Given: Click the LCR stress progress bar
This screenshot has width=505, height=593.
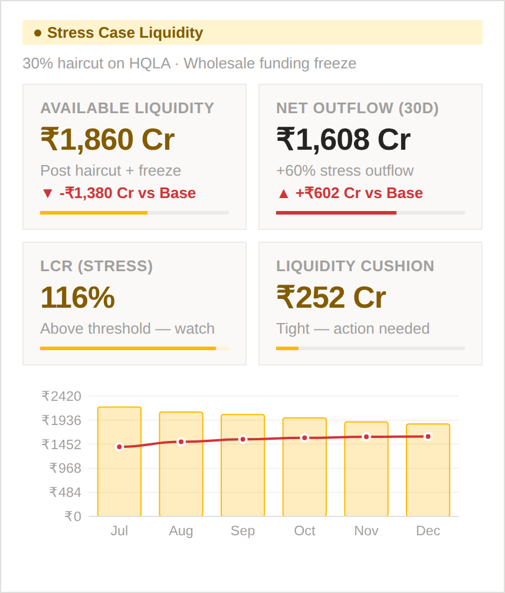Looking at the screenshot, I should click(x=135, y=348).
